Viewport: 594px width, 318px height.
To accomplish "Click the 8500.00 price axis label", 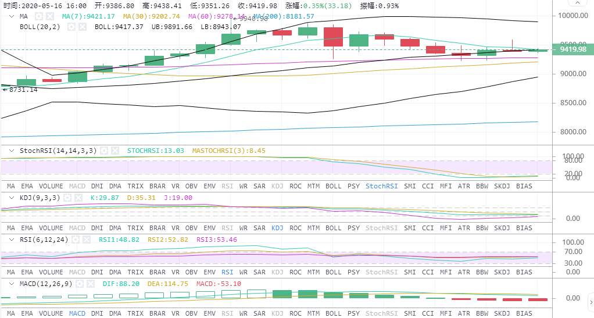I will (574, 103).
